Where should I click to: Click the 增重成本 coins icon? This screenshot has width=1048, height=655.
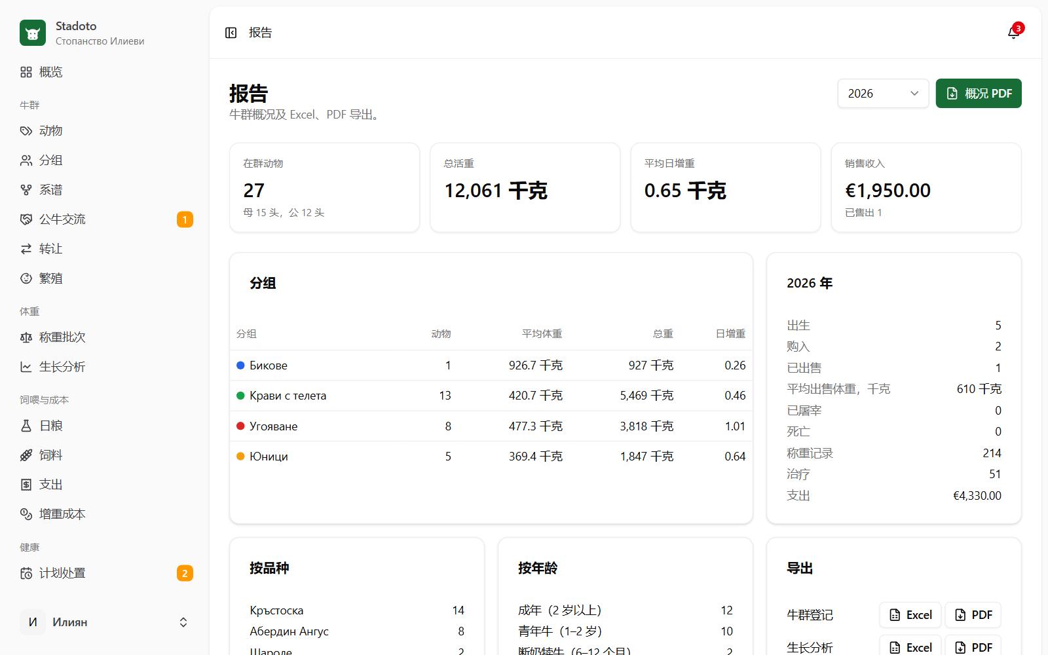26,514
